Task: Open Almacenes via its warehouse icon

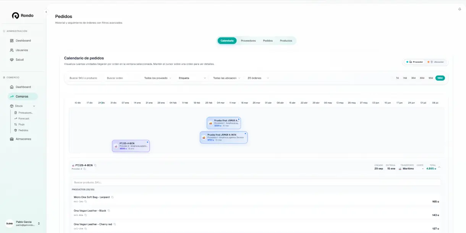Action: pyautogui.click(x=12, y=139)
